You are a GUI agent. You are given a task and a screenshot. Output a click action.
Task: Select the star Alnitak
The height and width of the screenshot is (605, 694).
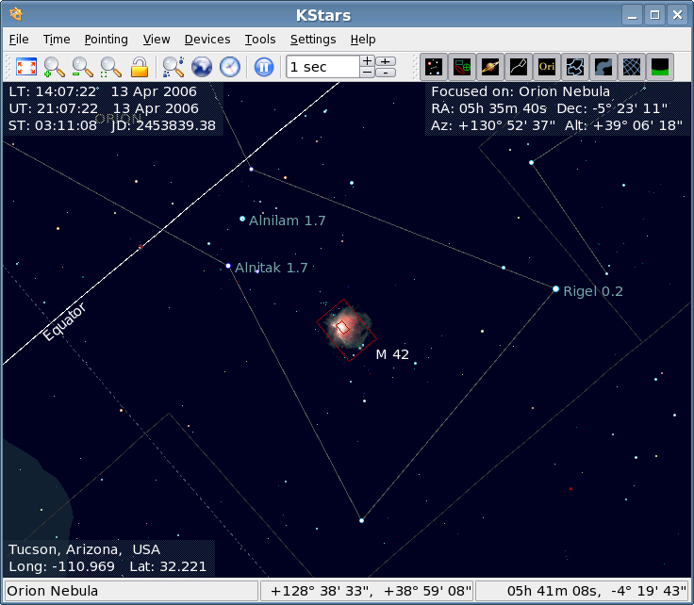(x=228, y=266)
